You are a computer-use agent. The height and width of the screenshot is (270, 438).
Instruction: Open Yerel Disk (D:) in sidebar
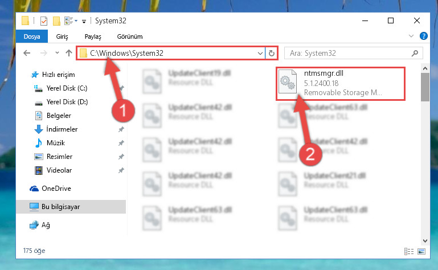tap(67, 102)
